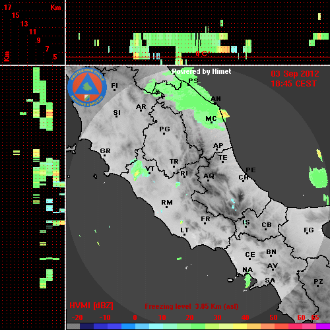Click the PG city label
Image resolution: width=330 pixels, height=330 pixels.
pos(164,129)
